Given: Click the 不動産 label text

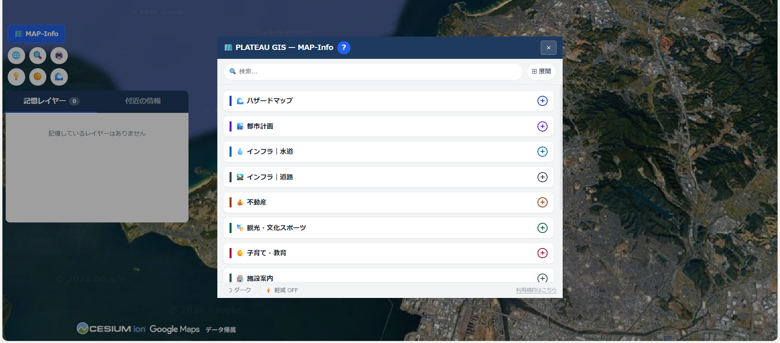Looking at the screenshot, I should coord(257,202).
